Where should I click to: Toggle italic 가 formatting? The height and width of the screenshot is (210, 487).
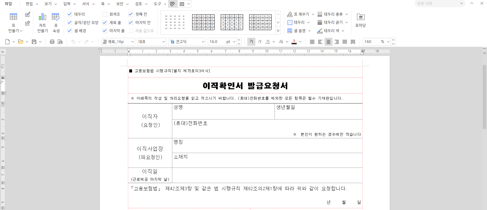260,42
